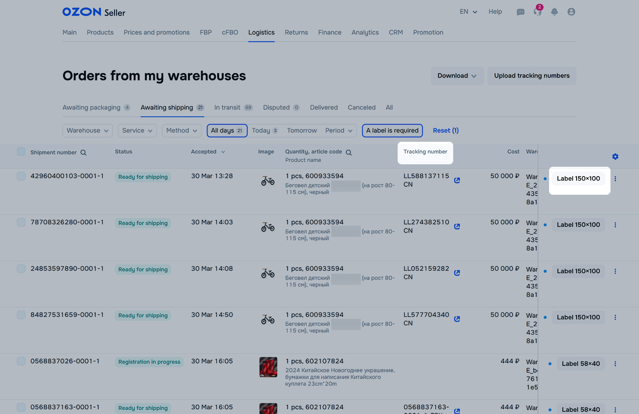639x414 pixels.
Task: Open the chat messages icon
Action: (x=521, y=12)
